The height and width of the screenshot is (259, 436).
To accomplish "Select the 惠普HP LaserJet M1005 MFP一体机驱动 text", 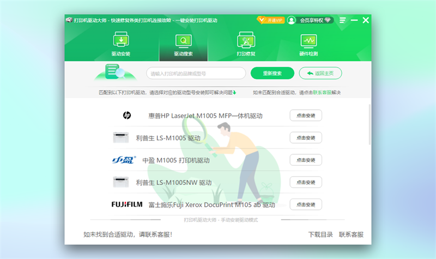I will [205, 116].
